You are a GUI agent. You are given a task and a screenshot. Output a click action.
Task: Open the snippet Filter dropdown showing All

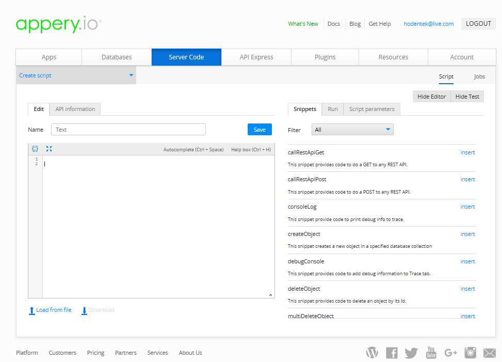pyautogui.click(x=352, y=129)
